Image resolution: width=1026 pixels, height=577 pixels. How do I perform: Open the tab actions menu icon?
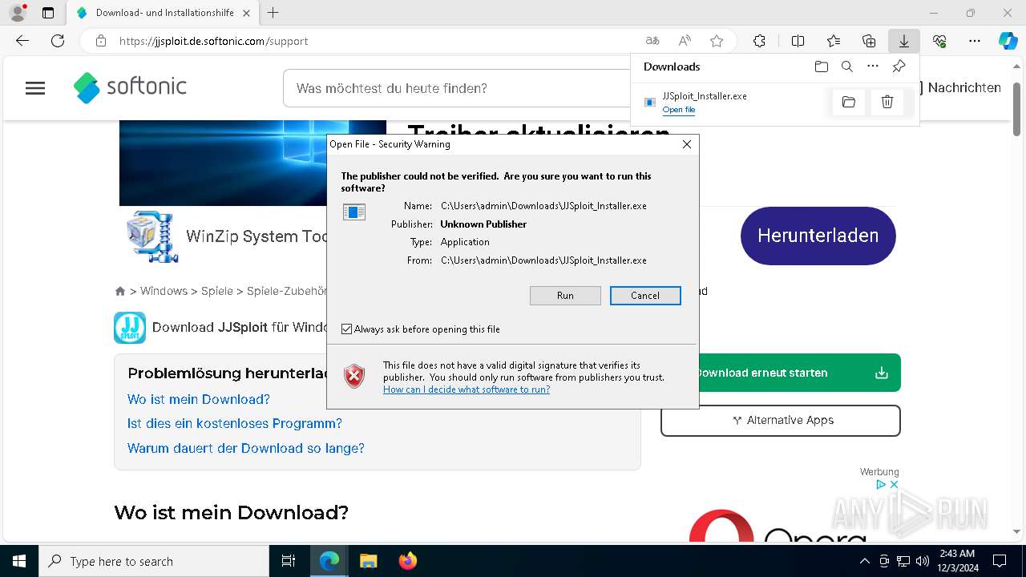point(48,13)
